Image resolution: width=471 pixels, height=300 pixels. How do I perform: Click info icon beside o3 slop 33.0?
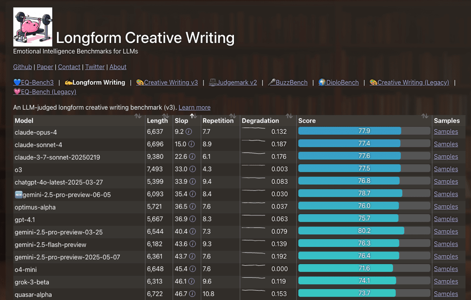(x=192, y=169)
